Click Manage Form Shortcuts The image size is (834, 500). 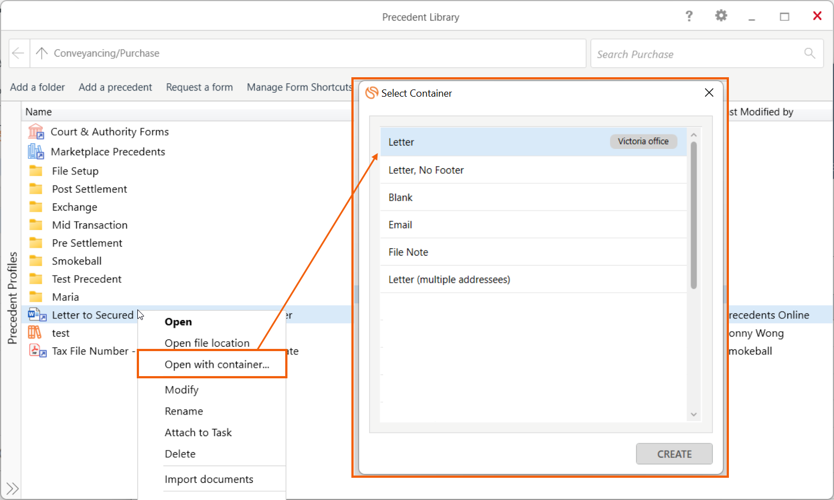(299, 87)
